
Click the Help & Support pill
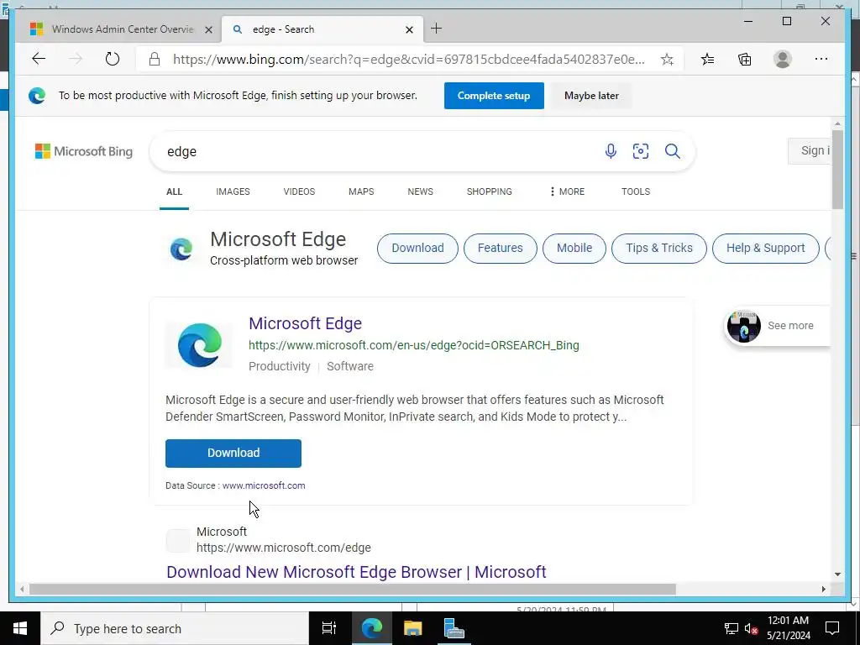766,249
